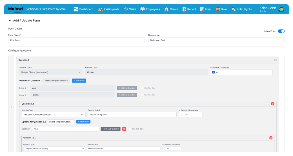Click the Male option input field
Image resolution: width=293 pixels, height=156 pixels.
tap(72, 88)
